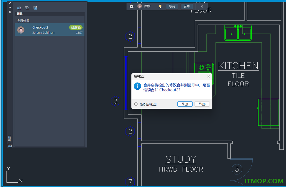Click the circle tag numbered 3 near the door
The width and height of the screenshot is (286, 187).
click(237, 169)
